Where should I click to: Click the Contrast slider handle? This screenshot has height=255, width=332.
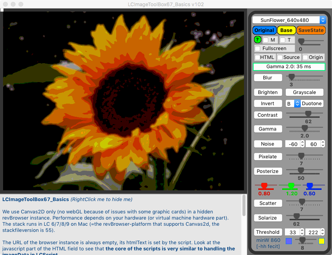coord(308,113)
